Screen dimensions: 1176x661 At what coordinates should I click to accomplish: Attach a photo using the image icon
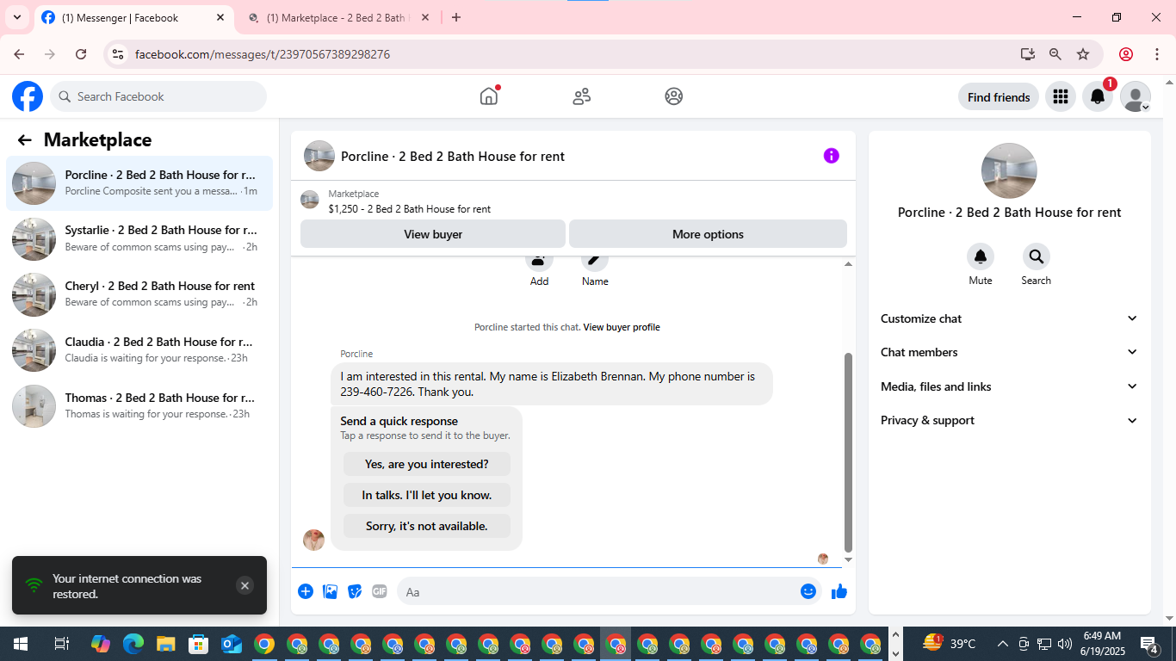pyautogui.click(x=330, y=591)
